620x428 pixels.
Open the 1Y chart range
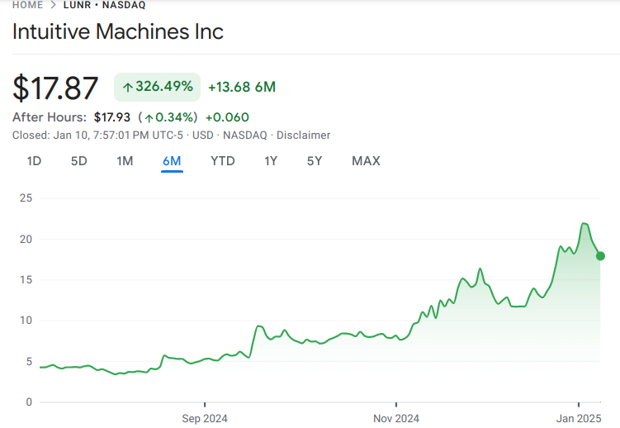point(271,161)
